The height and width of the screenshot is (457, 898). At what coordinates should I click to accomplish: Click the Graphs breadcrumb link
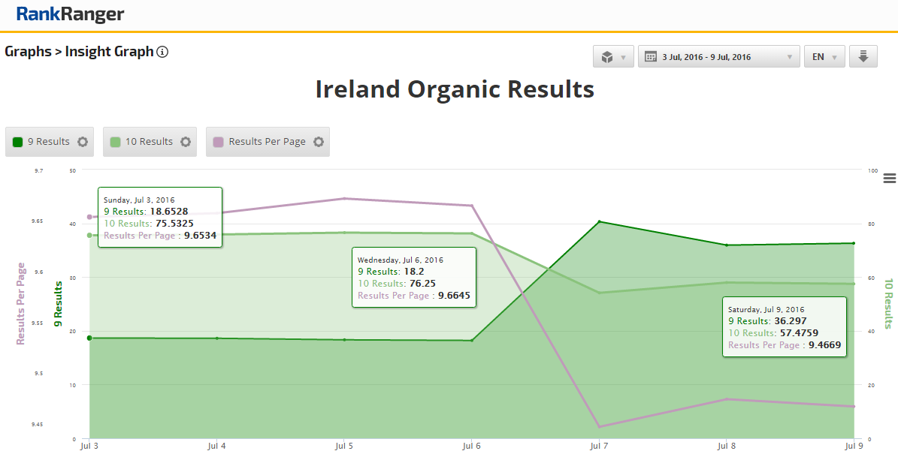(x=26, y=52)
